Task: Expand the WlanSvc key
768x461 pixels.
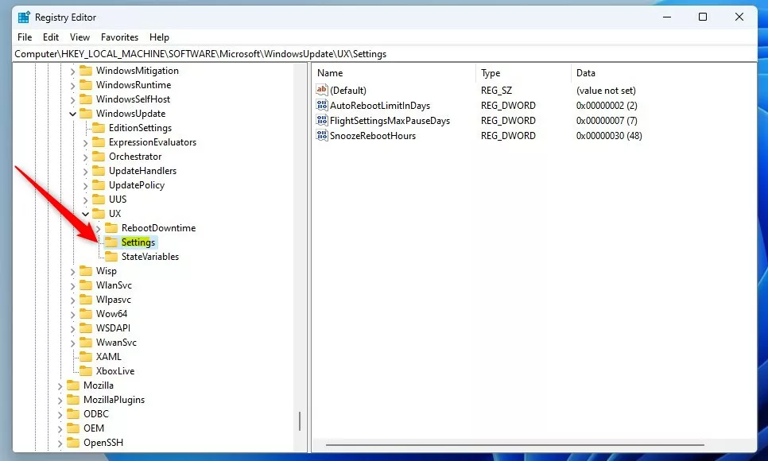Action: pos(72,285)
